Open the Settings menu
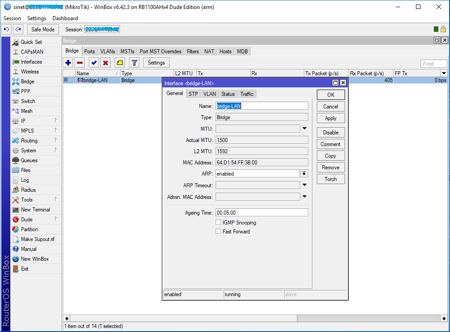The image size is (450, 332). coord(37,18)
